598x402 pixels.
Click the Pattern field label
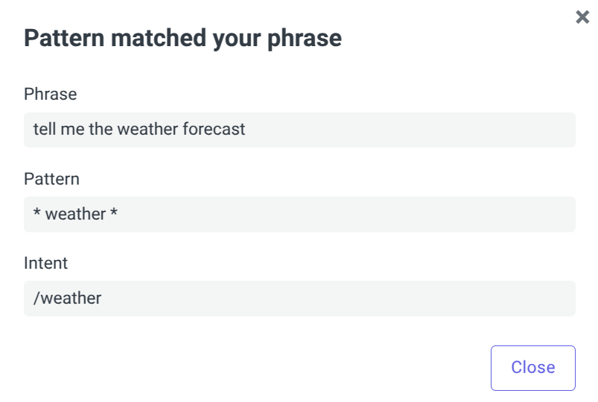pos(51,179)
